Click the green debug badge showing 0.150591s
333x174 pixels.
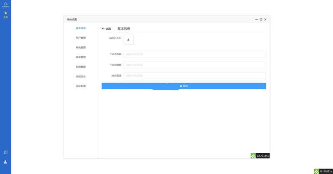pyautogui.click(x=323, y=171)
